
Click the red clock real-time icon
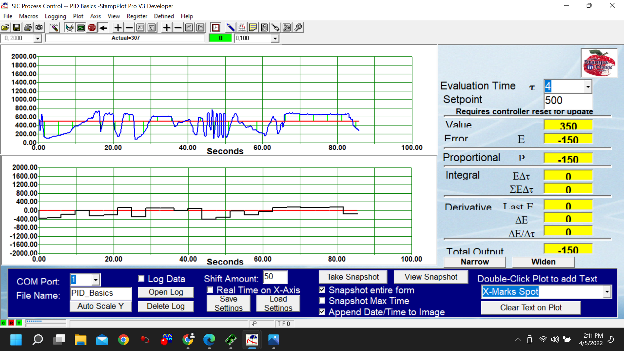(x=215, y=28)
